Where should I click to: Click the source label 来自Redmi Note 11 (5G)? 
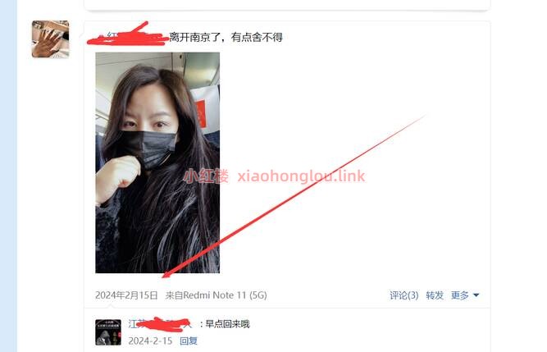pyautogui.click(x=217, y=295)
